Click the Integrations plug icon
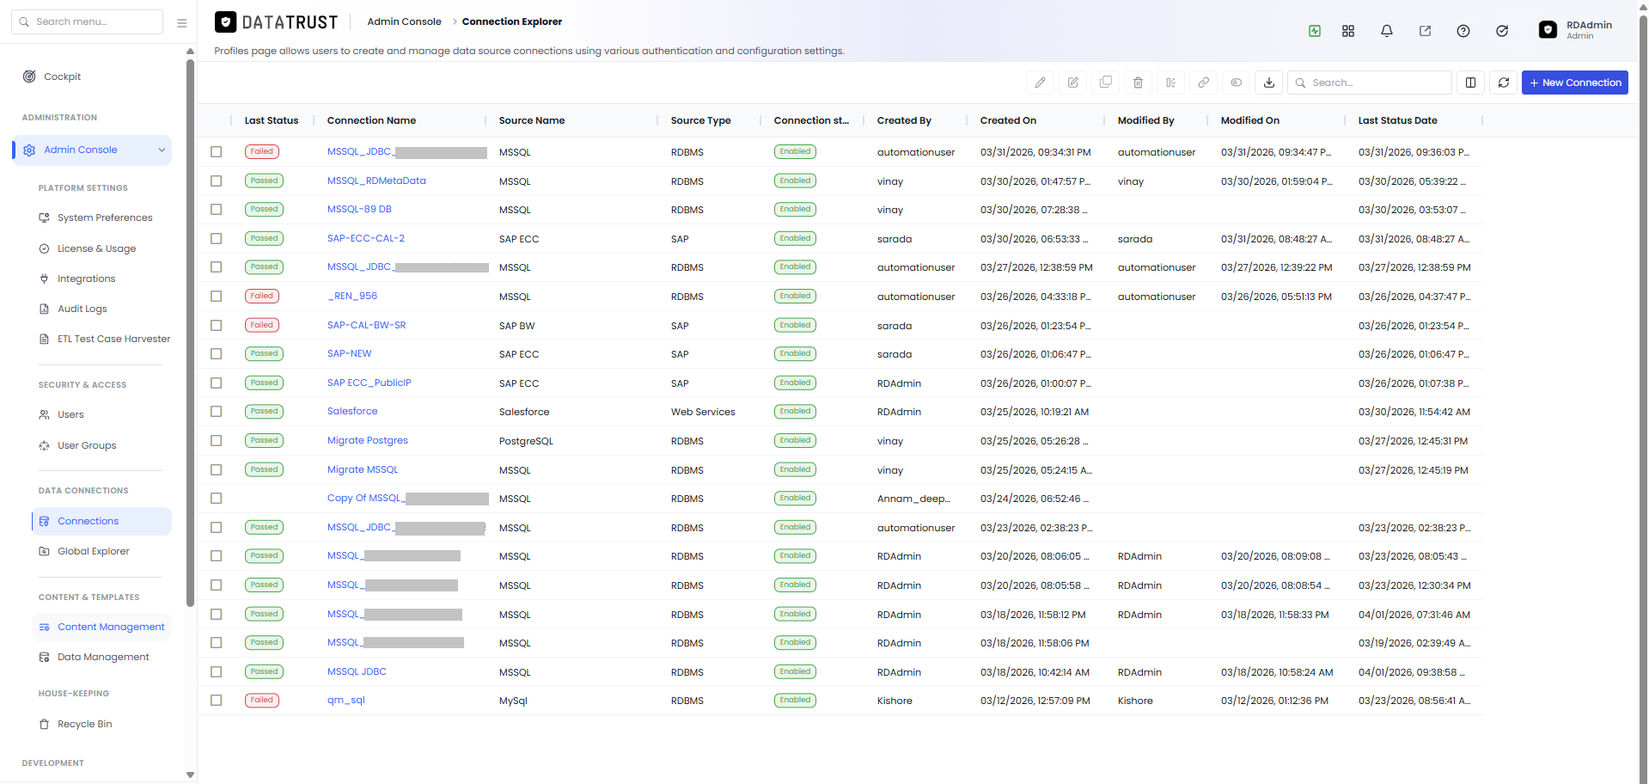Viewport: 1649px width, 784px height. coord(44,279)
